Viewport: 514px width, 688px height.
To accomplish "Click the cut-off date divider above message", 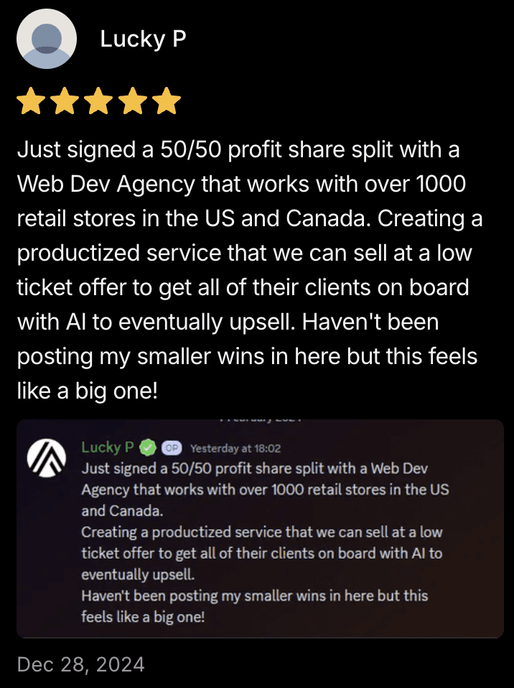I will coord(261,420).
